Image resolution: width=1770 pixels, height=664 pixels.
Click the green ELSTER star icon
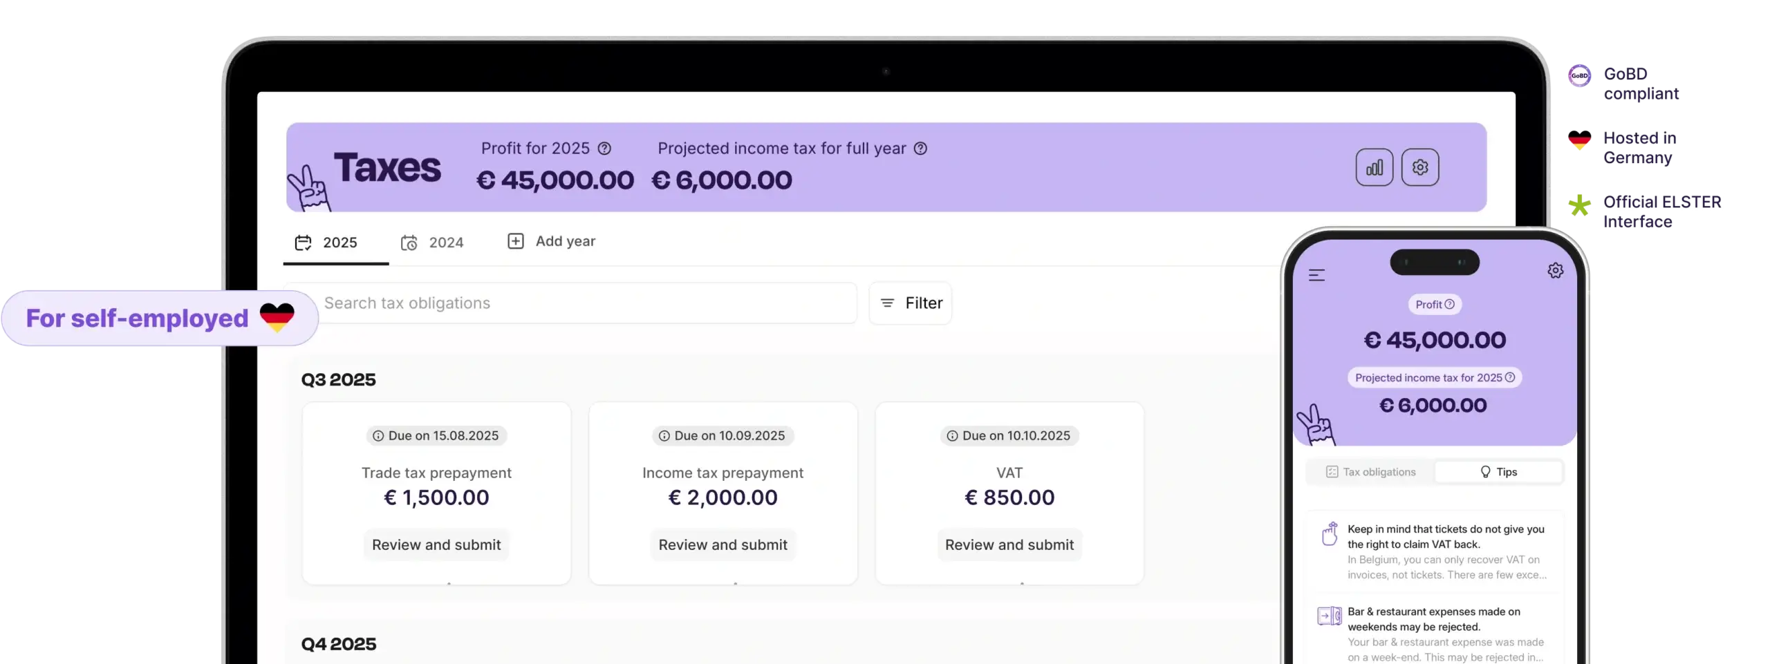(1579, 205)
